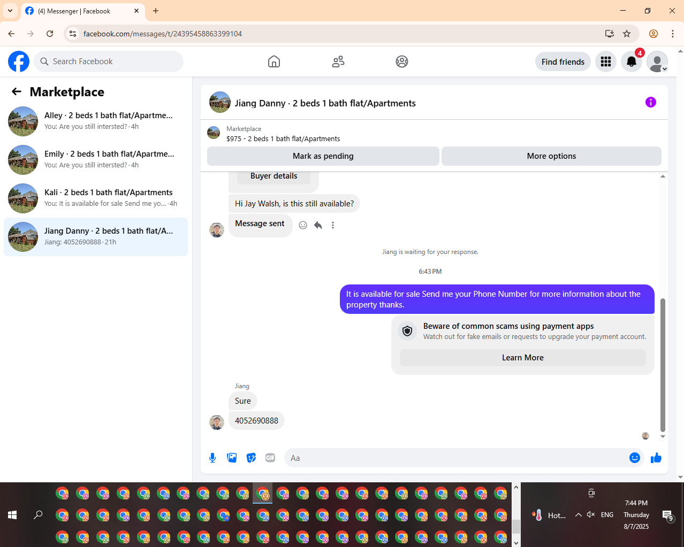Open the Groups icon in top navigation
The image size is (684, 547).
[402, 61]
